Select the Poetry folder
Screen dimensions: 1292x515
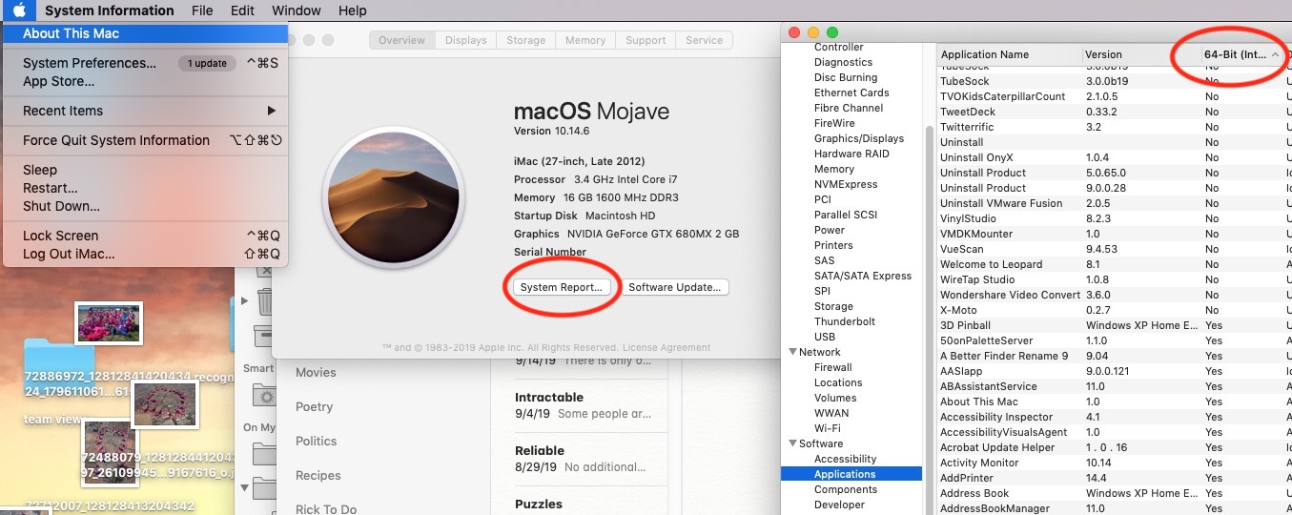pyautogui.click(x=314, y=406)
